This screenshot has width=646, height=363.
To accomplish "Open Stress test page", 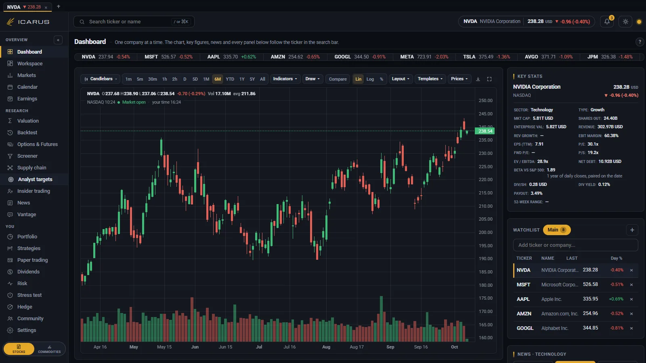I will click(x=34, y=295).
